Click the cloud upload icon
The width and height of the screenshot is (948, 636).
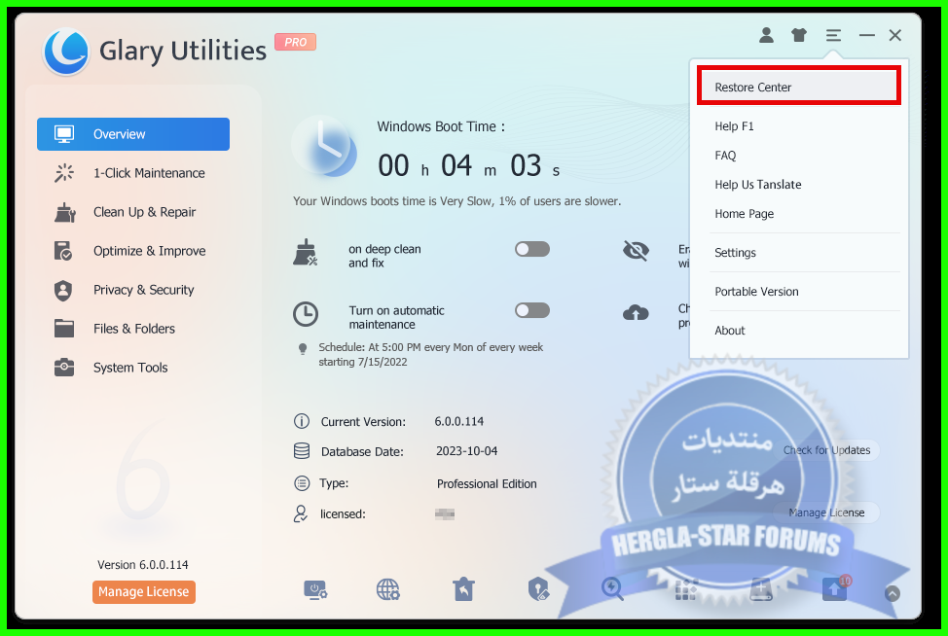coord(636,312)
